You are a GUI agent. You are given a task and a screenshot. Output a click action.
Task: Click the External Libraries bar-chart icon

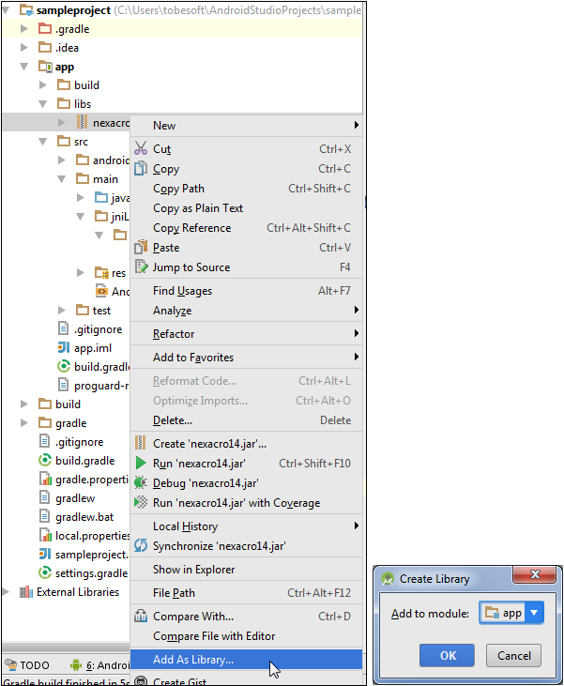pyautogui.click(x=26, y=592)
